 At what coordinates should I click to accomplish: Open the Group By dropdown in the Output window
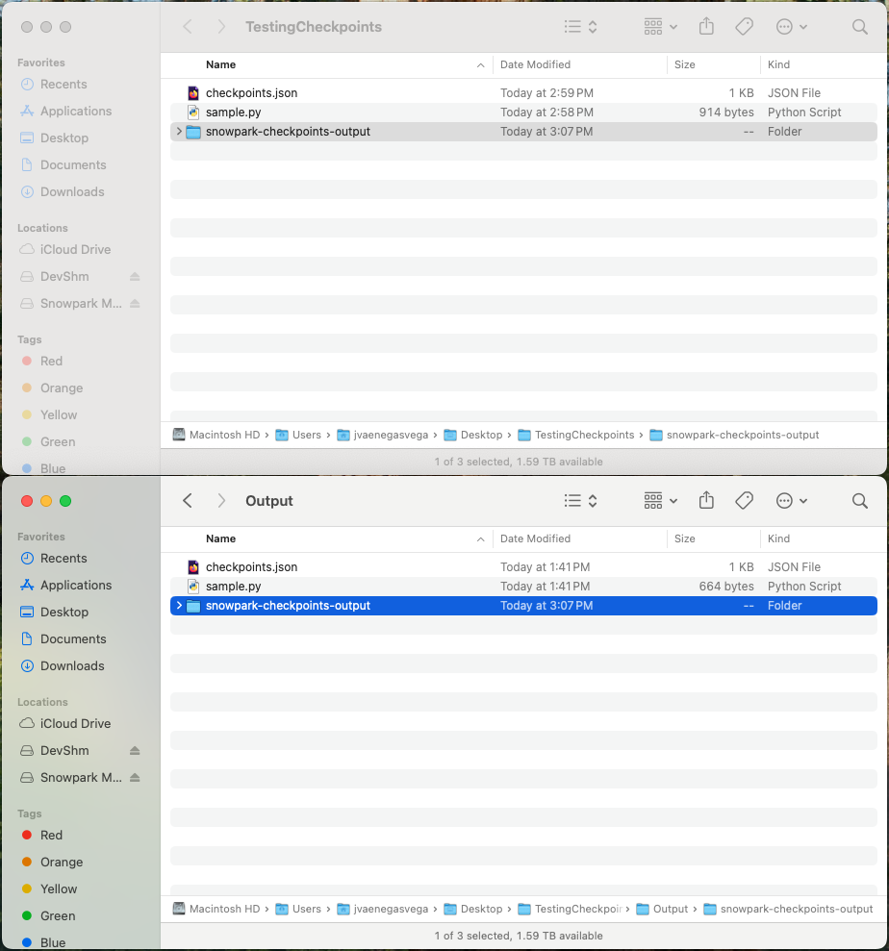[660, 501]
